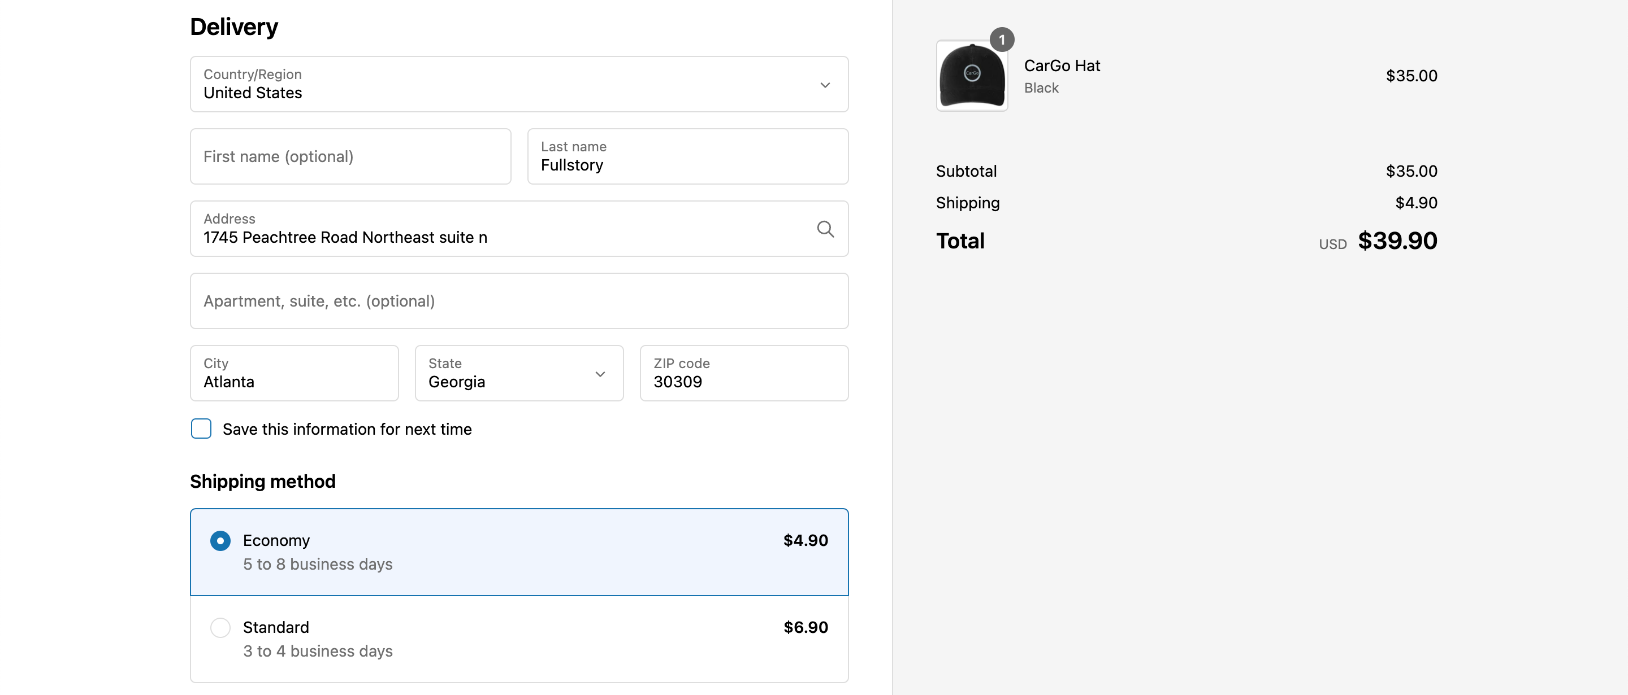This screenshot has height=695, width=1628.
Task: Select the Economy shipping radio button
Action: pos(220,540)
